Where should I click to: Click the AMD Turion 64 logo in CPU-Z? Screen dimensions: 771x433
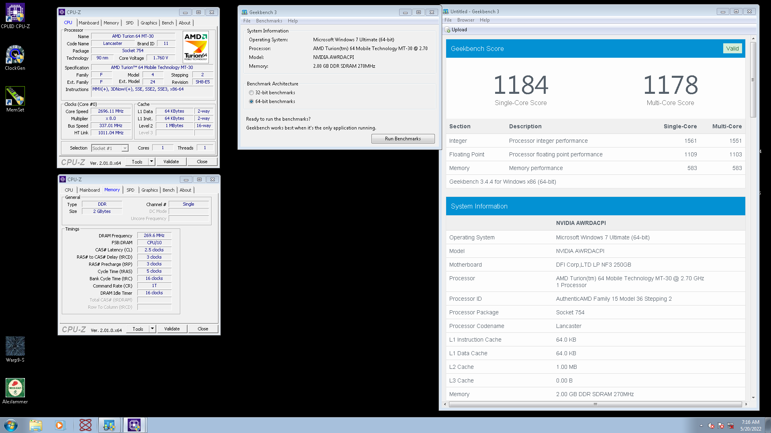pos(196,47)
